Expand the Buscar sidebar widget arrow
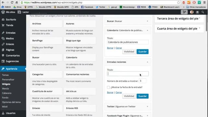208x117 pixels. [x=147, y=21]
